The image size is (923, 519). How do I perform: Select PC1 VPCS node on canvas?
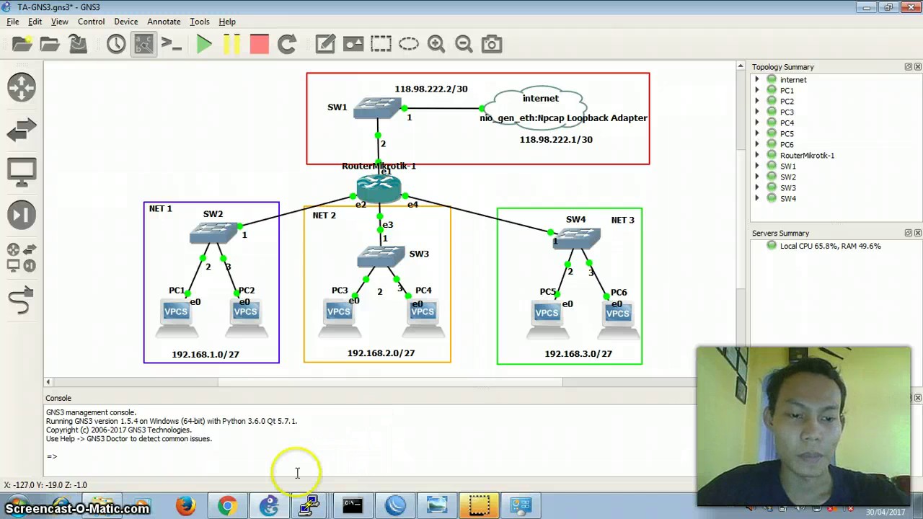(176, 319)
